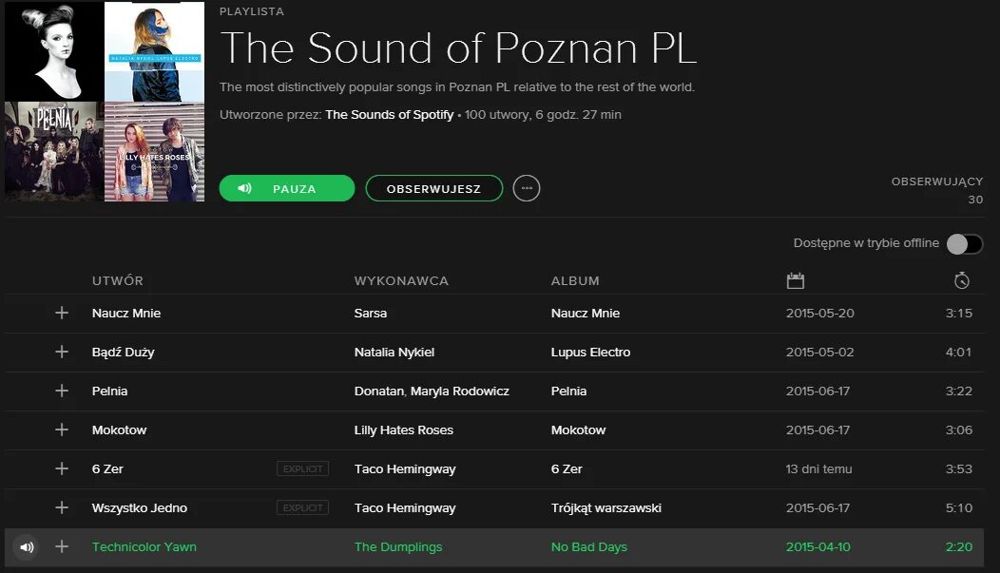
Task: Open The Sounds of Spotify creator link
Action: tap(389, 115)
